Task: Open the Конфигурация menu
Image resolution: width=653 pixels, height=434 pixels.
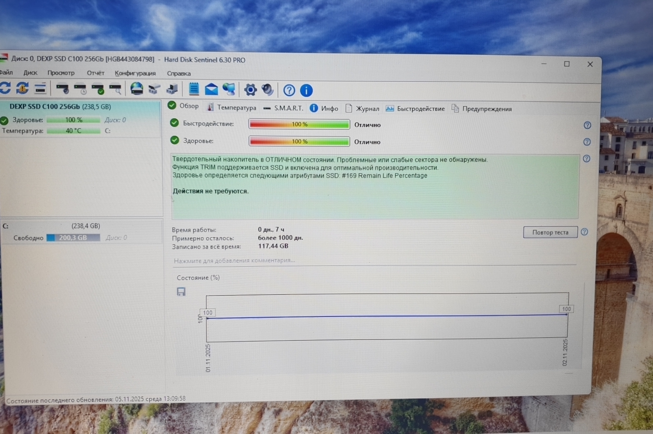Action: pos(135,73)
